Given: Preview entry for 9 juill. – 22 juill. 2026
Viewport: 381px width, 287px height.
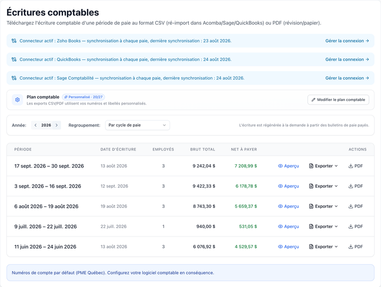Looking at the screenshot, I should pos(288,227).
